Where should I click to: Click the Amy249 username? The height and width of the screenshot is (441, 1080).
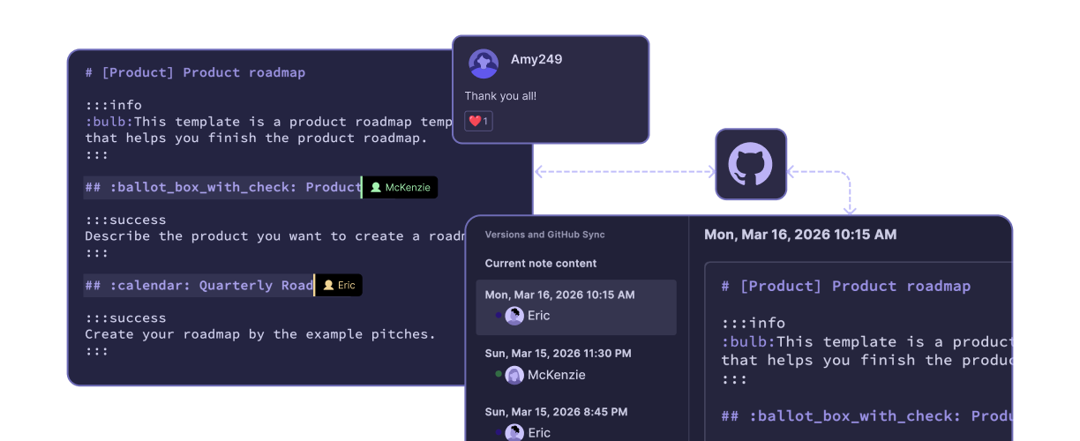536,60
